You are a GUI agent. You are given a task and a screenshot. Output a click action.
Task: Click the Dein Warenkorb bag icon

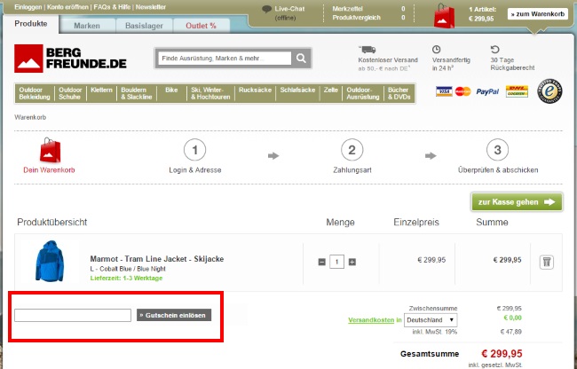click(50, 150)
